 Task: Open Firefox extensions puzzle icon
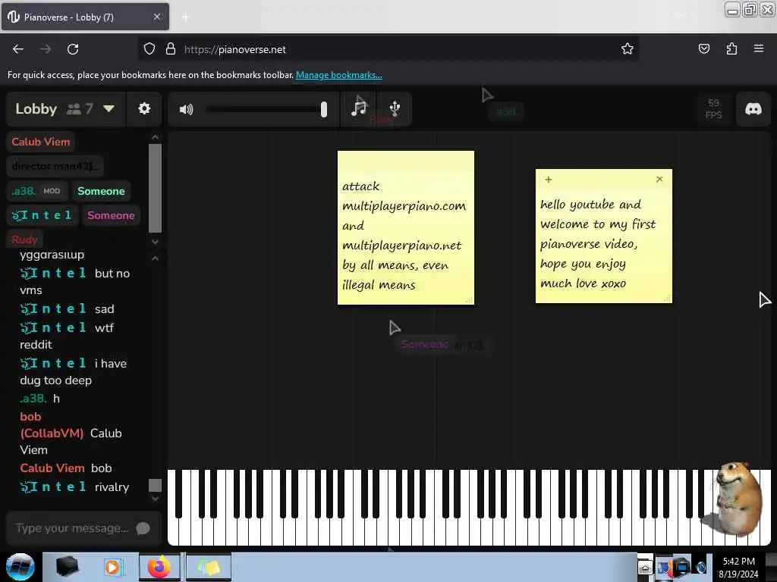coord(731,49)
